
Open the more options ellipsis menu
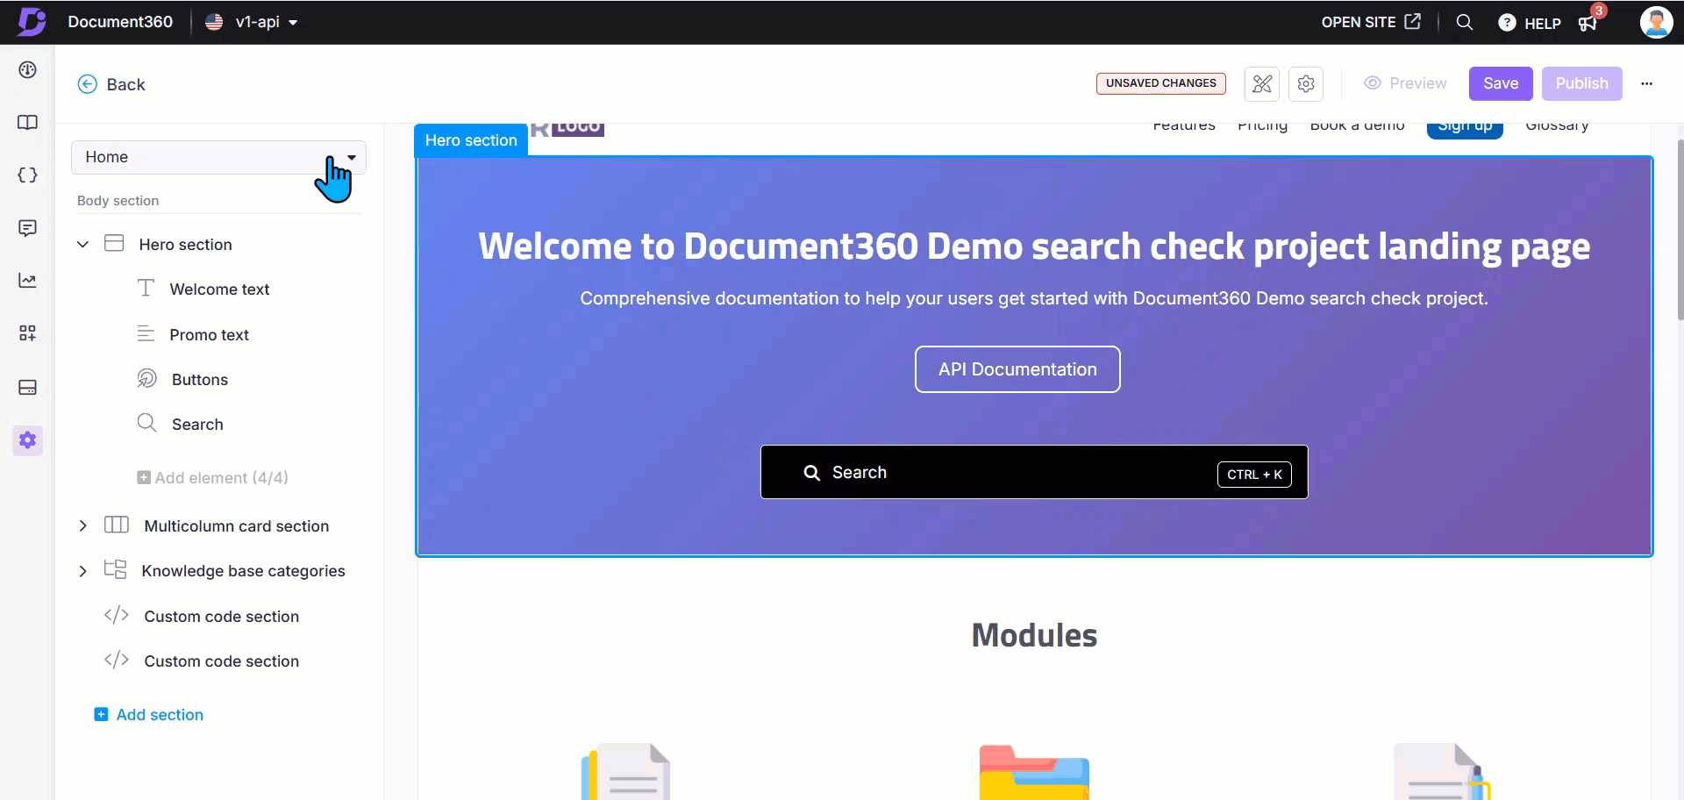(x=1646, y=83)
